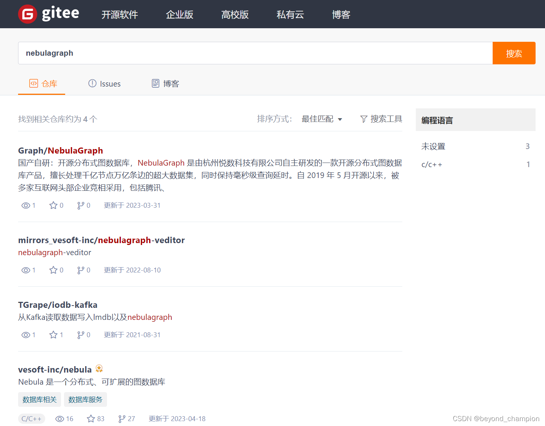Open the 最佳匹配 sort dropdown
545x426 pixels.
pos(322,119)
